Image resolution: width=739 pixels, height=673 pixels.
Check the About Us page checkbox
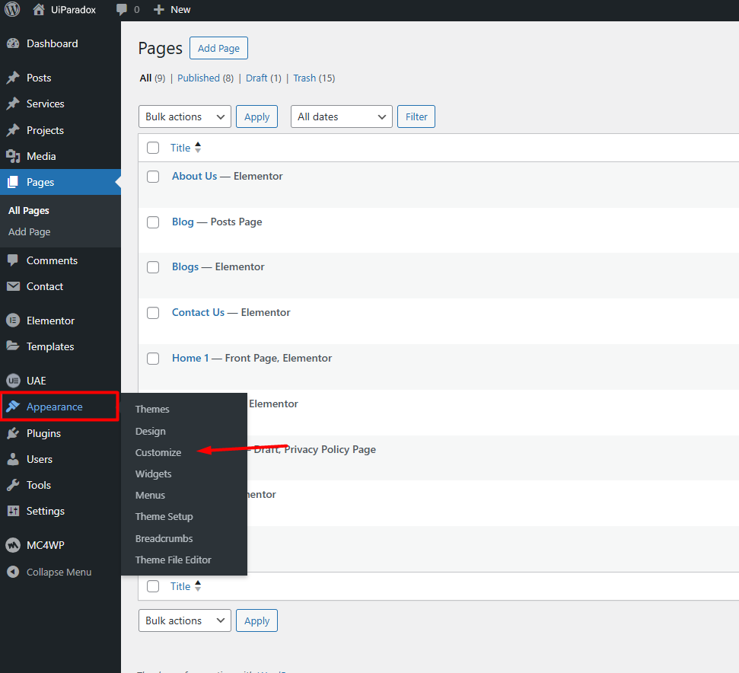coord(153,177)
